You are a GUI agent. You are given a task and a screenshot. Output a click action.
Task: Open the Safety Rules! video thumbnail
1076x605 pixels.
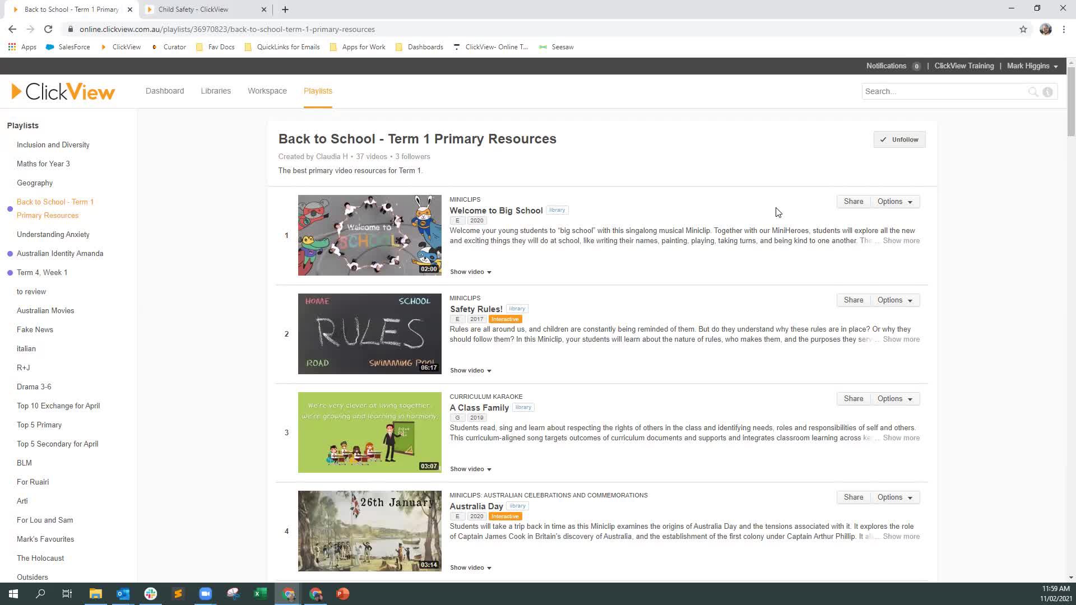pyautogui.click(x=369, y=334)
